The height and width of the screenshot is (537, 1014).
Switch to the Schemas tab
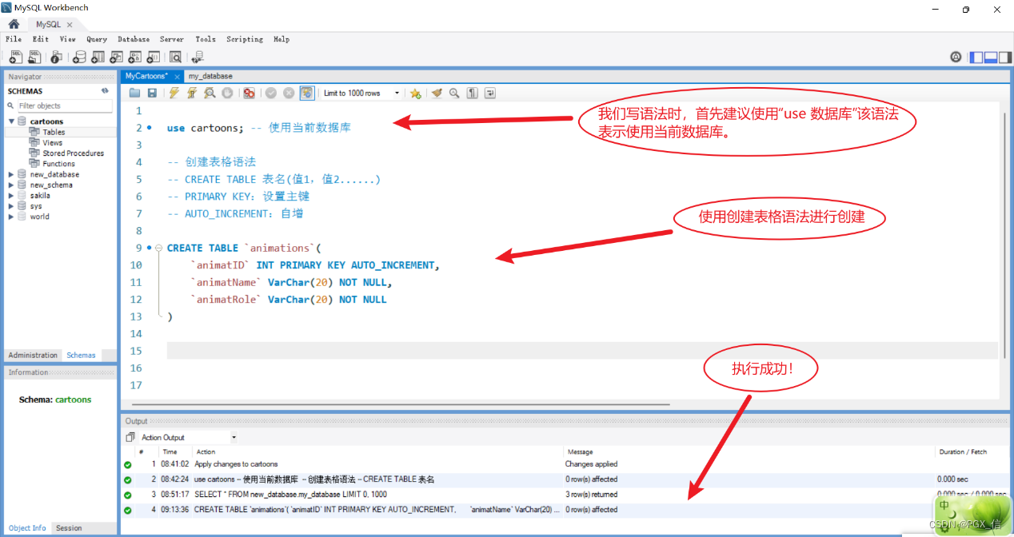point(81,355)
